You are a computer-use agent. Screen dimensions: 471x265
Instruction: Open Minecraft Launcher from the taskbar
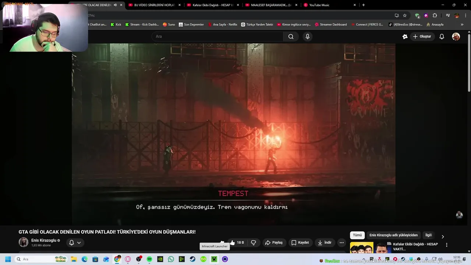click(x=214, y=259)
